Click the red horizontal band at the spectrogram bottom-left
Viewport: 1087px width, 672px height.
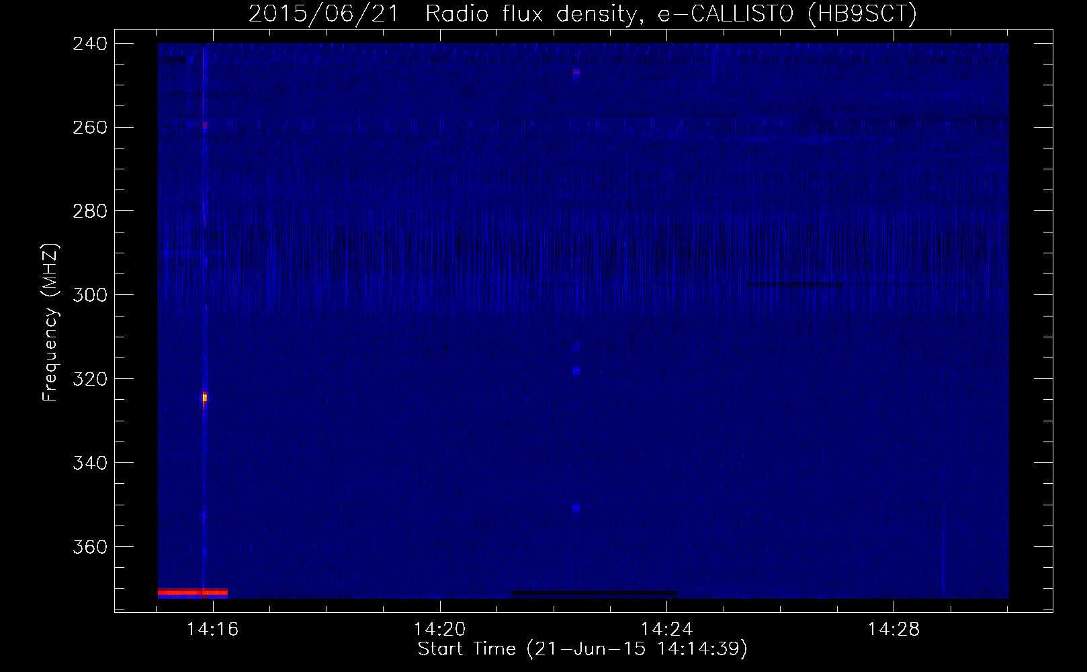(193, 593)
